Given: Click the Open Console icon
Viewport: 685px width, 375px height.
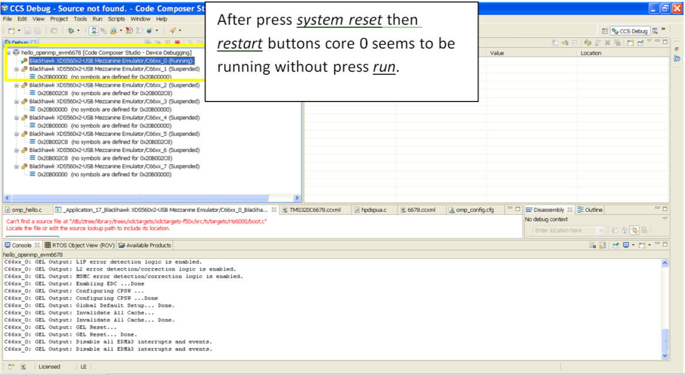Looking at the screenshot, I should (x=642, y=245).
